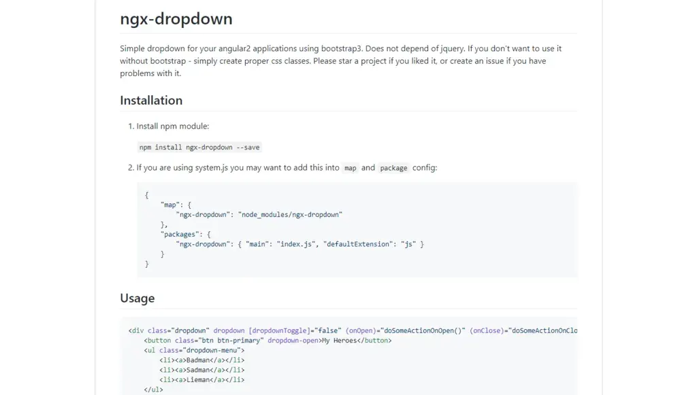Image resolution: width=697 pixels, height=395 pixels.
Task: Click the inline 'package' code word
Action: pyautogui.click(x=393, y=168)
